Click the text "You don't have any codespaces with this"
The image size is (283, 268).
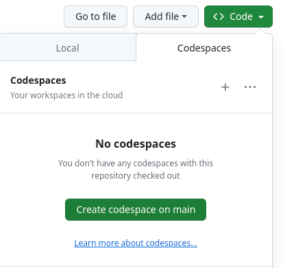pyautogui.click(x=136, y=164)
